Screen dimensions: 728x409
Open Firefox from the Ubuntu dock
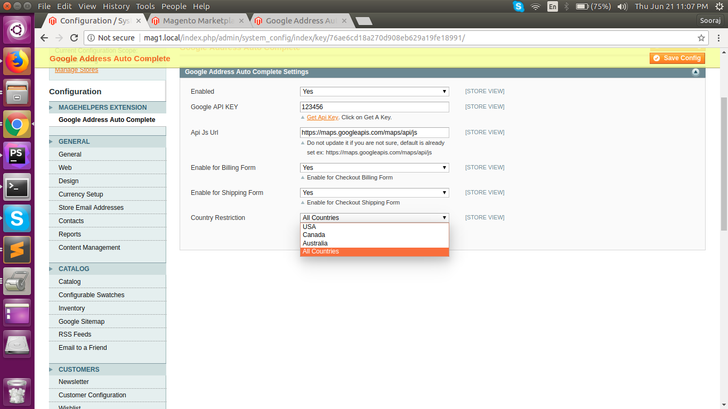coord(17,61)
